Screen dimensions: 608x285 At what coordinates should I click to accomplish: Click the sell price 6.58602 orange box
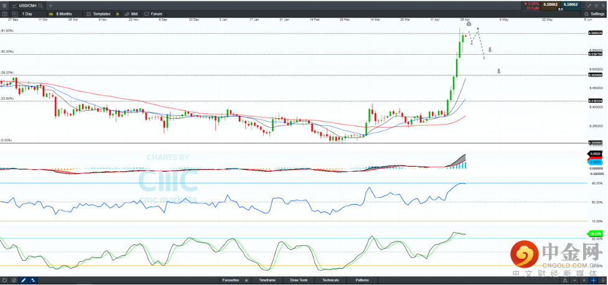(x=550, y=4)
